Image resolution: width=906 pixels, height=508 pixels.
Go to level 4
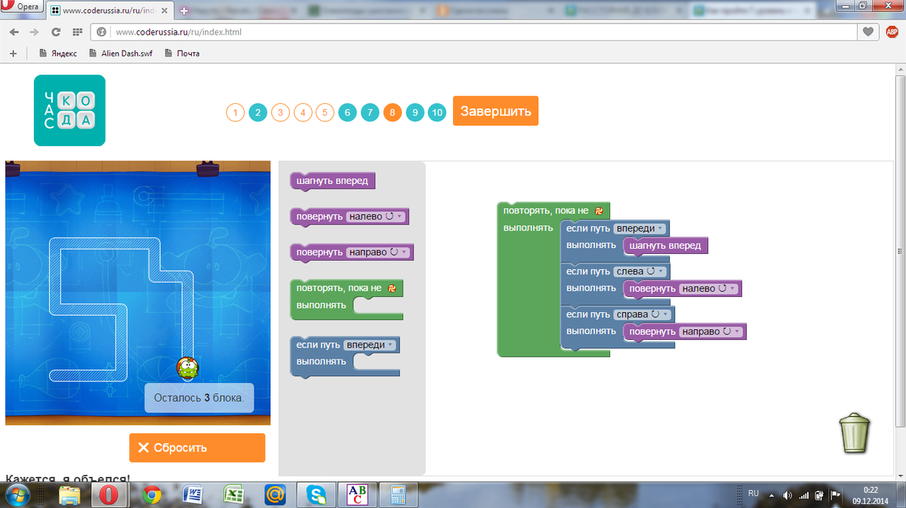tap(302, 113)
